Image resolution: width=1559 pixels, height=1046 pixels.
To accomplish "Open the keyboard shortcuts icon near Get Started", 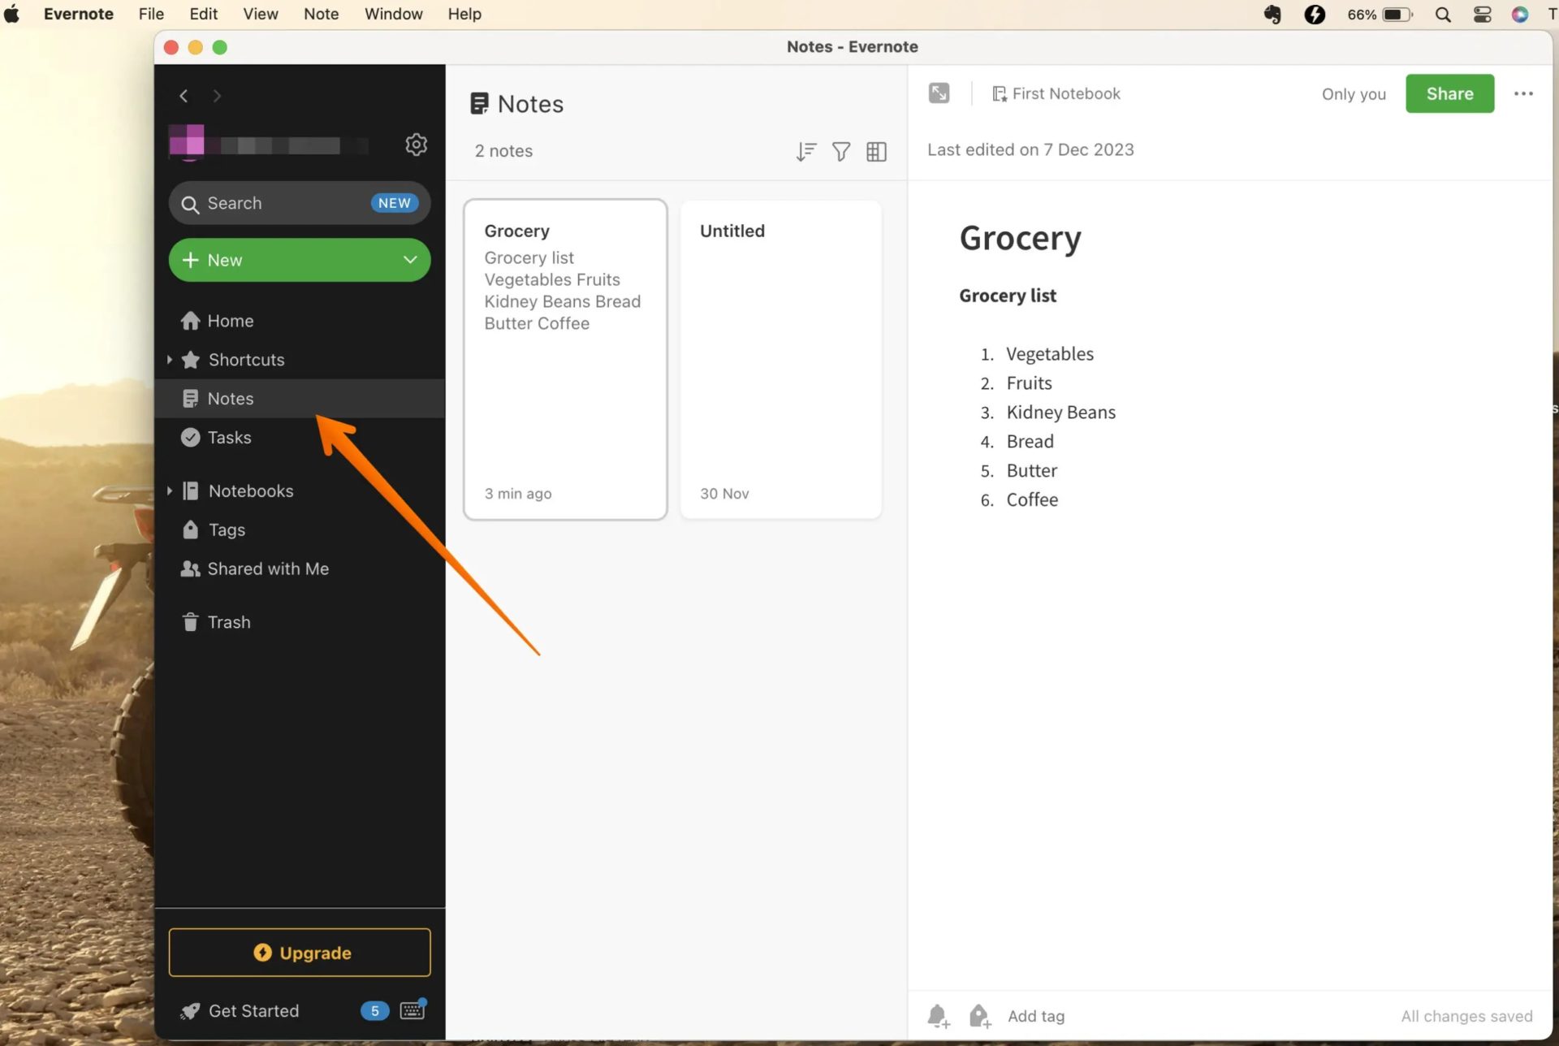I will 412,1009.
